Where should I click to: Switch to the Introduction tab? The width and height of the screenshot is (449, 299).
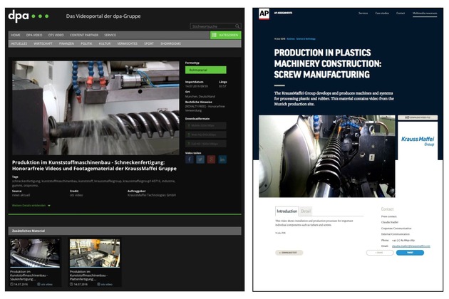coord(287,211)
